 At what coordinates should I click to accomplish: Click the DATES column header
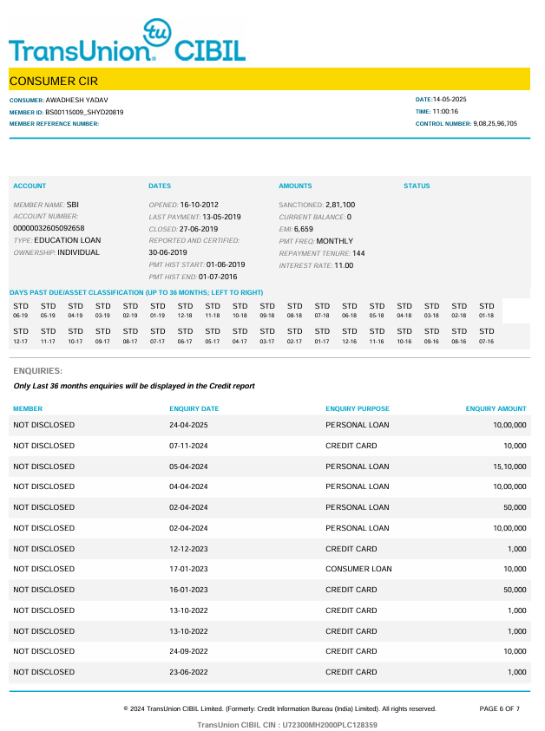(160, 186)
